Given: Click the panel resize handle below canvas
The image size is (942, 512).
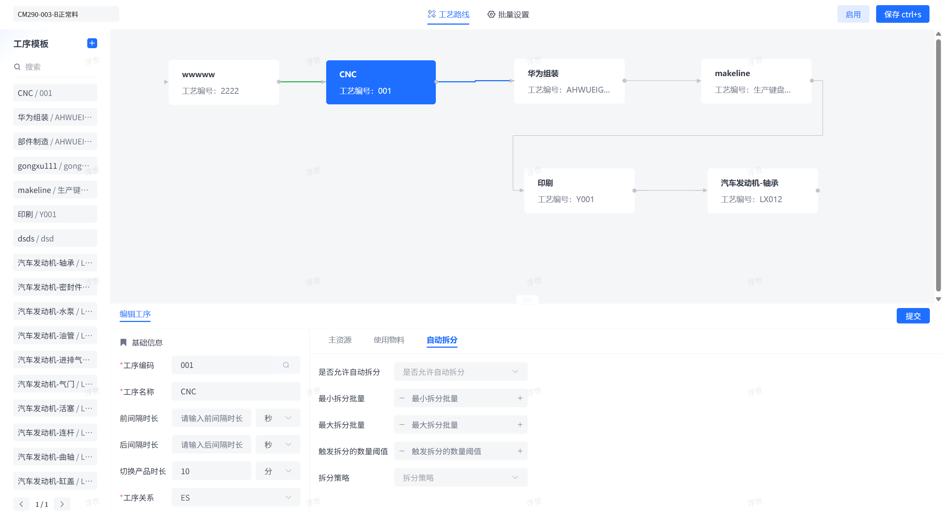Looking at the screenshot, I should pyautogui.click(x=527, y=300).
